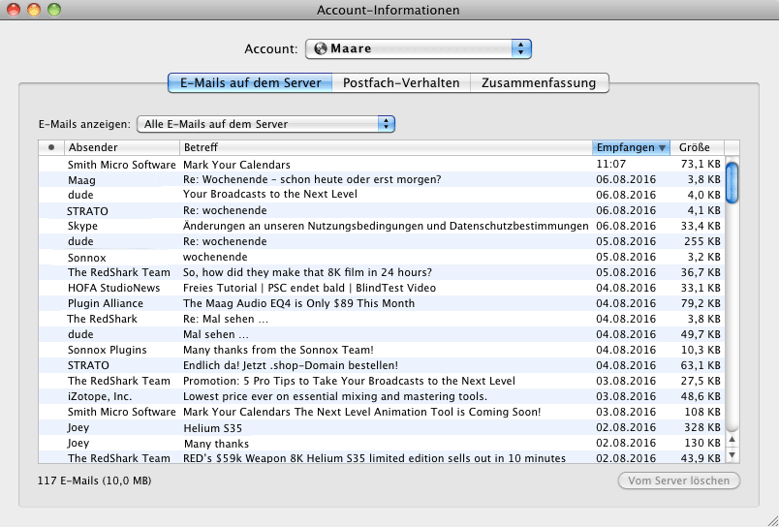Screen dimensions: 779x527
Task: Select Smith Micro 'Animation Tool is Coming Soon' email
Action: tap(382, 412)
